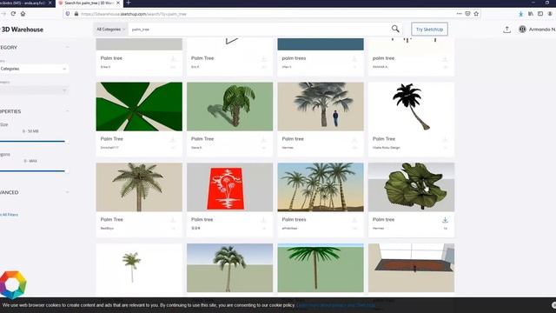
Task: Open the All Categories search dropdown
Action: (111, 29)
